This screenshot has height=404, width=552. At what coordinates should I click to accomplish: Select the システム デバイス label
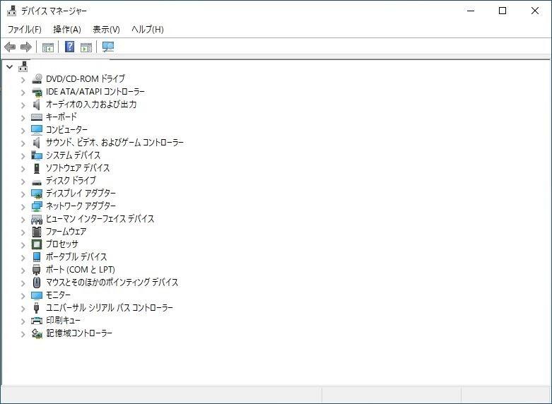pyautogui.click(x=74, y=155)
